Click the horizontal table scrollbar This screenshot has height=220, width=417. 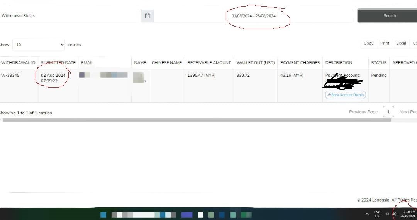pyautogui.click(x=197, y=120)
